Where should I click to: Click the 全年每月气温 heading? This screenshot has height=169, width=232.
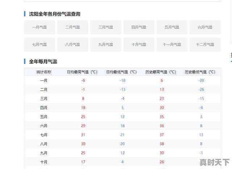pyautogui.click(x=43, y=61)
